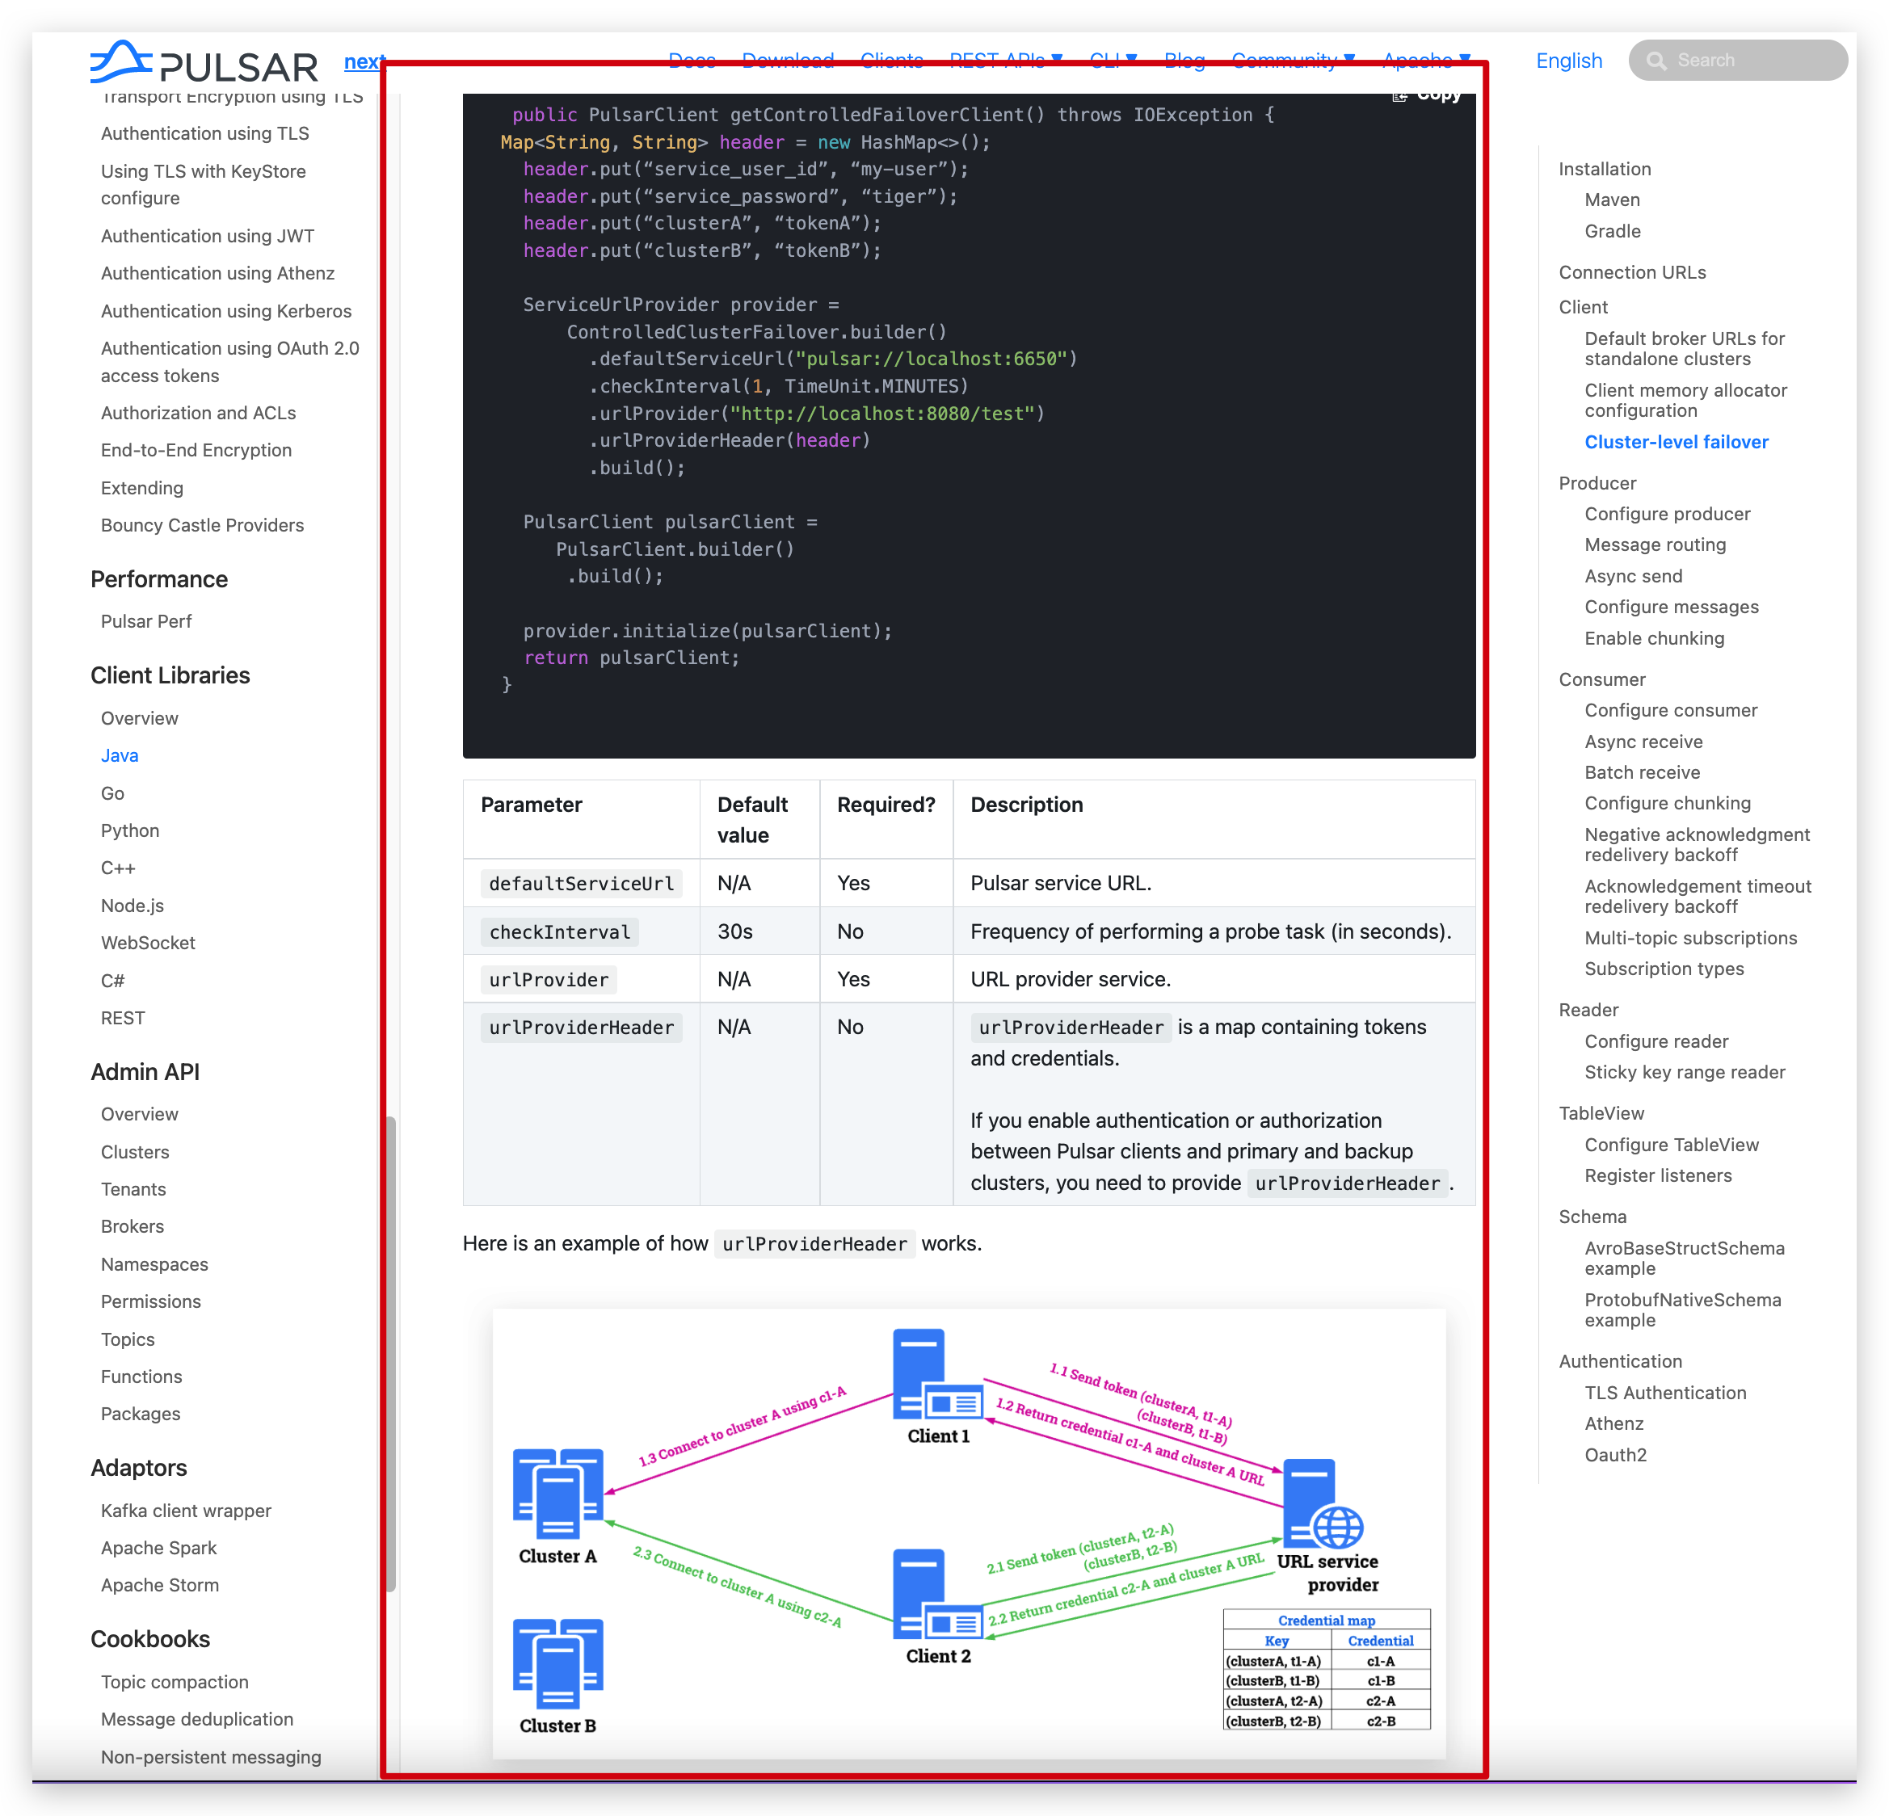The height and width of the screenshot is (1816, 1889).
Task: Click the search magnifier icon
Action: [x=1656, y=61]
